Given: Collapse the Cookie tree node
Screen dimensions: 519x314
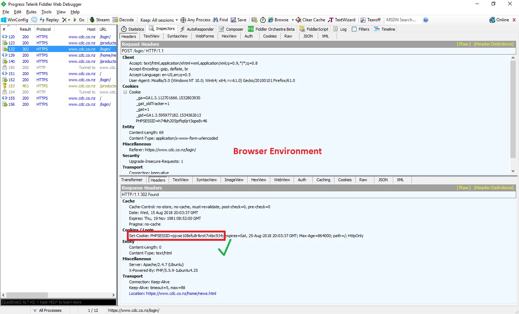Looking at the screenshot, I should [x=125, y=92].
